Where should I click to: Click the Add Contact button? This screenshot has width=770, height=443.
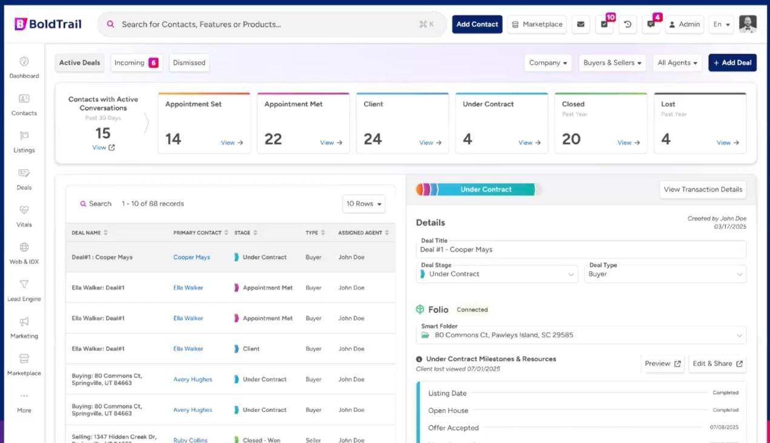pos(477,24)
